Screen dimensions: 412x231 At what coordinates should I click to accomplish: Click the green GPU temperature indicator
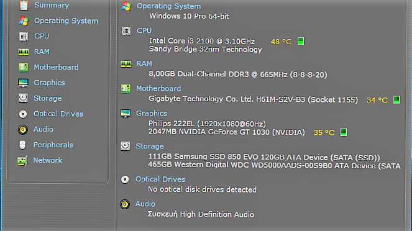coord(344,132)
